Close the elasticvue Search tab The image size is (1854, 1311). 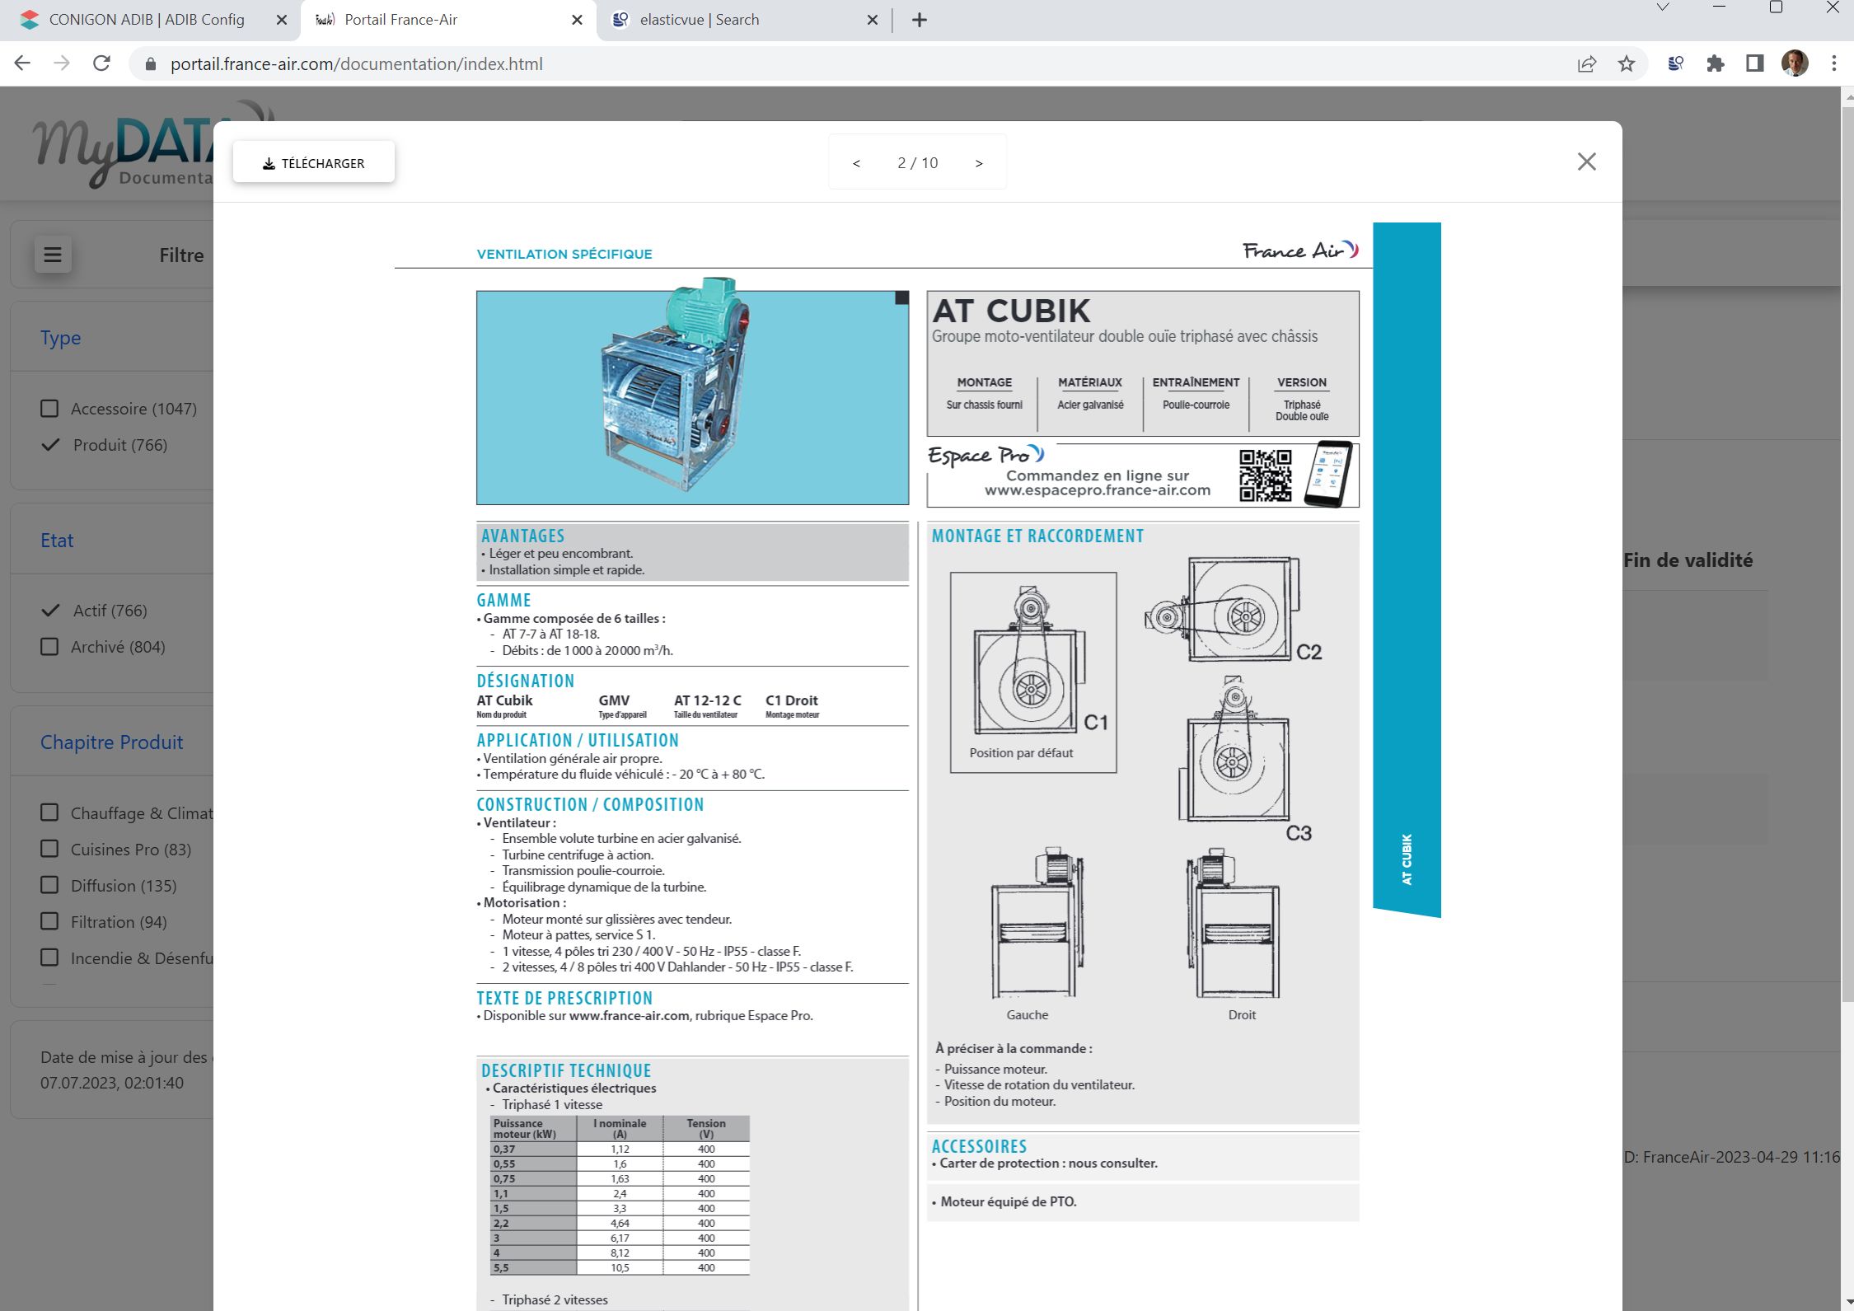[873, 20]
